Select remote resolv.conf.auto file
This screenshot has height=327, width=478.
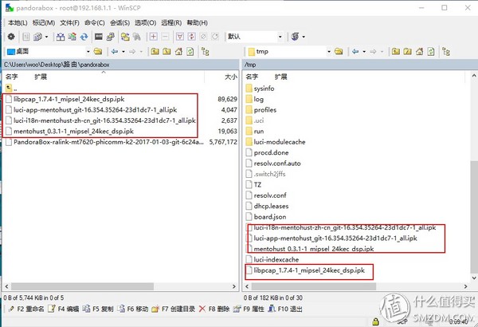pos(273,163)
